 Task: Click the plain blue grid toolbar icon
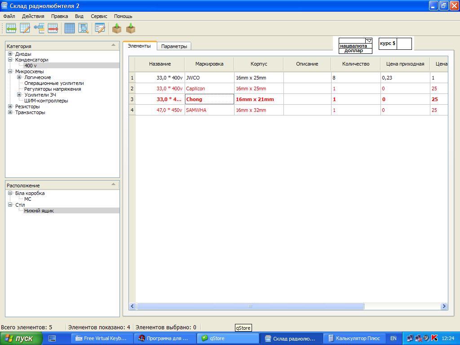[70, 28]
